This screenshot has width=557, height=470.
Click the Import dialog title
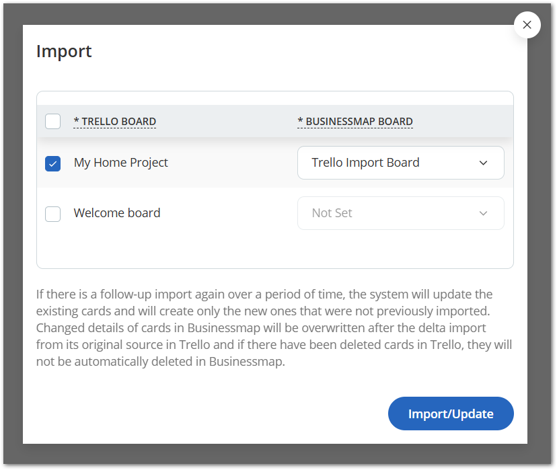64,51
